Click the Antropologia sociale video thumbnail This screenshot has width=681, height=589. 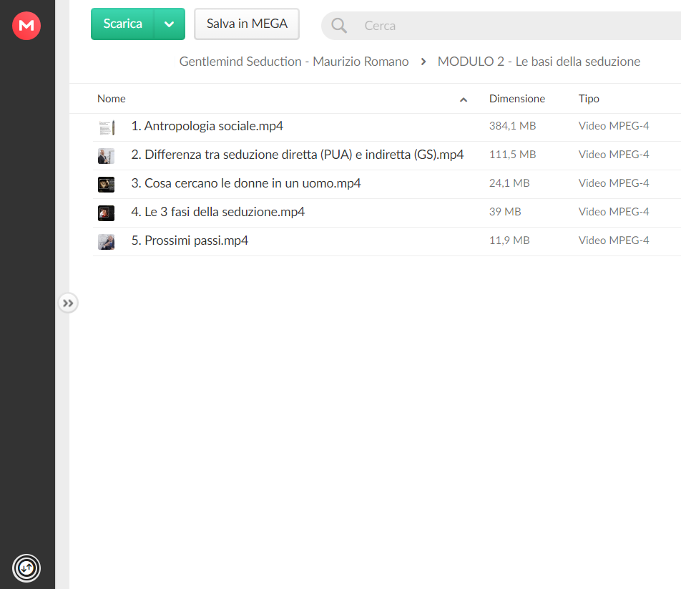coord(107,127)
